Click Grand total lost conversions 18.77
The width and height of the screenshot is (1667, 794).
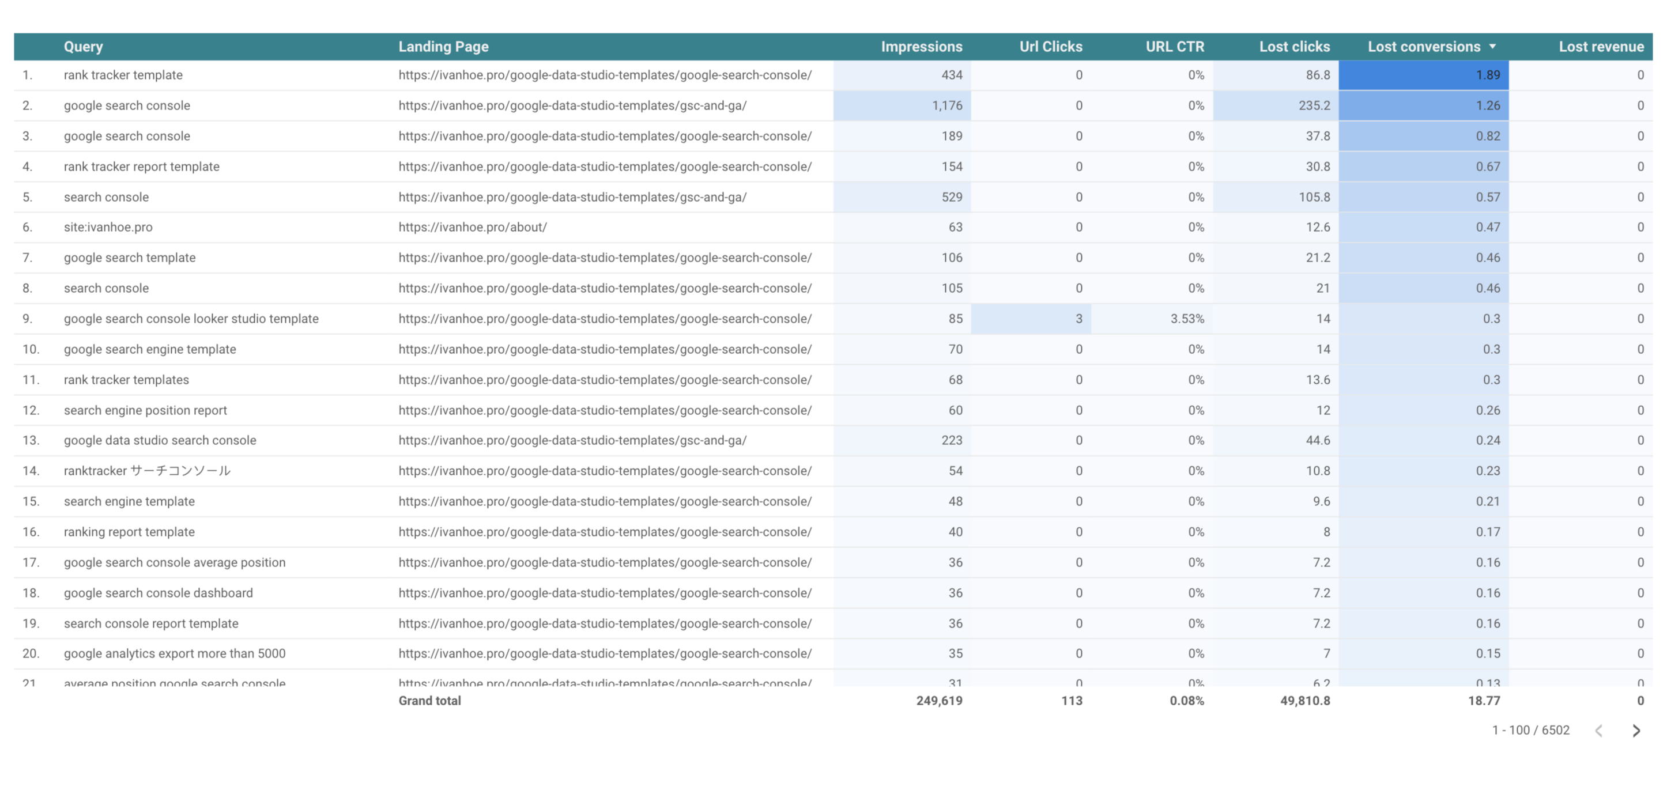pyautogui.click(x=1483, y=700)
